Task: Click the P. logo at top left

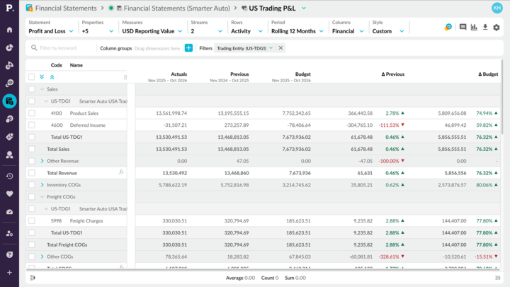Action: tap(10, 8)
